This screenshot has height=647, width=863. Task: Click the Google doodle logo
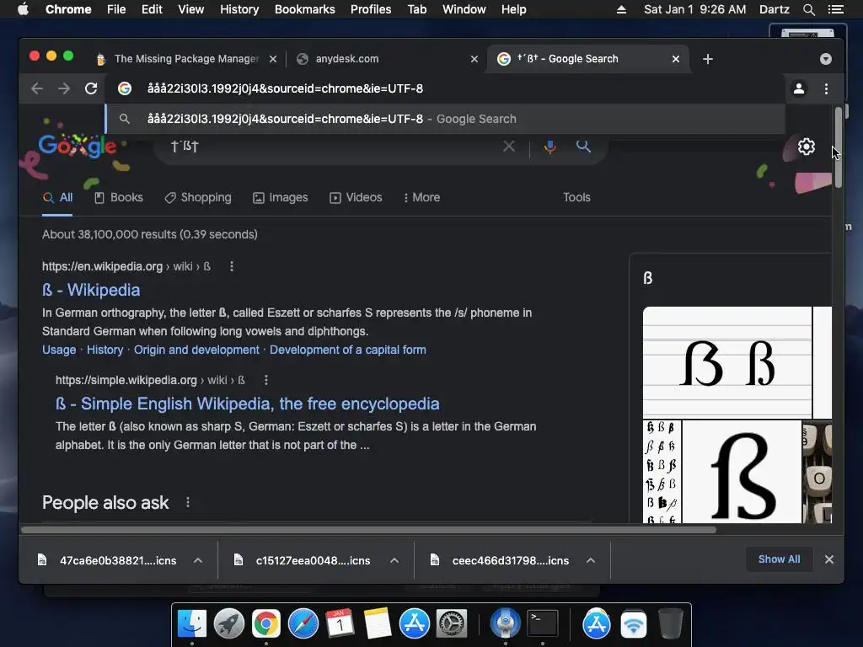tap(78, 147)
